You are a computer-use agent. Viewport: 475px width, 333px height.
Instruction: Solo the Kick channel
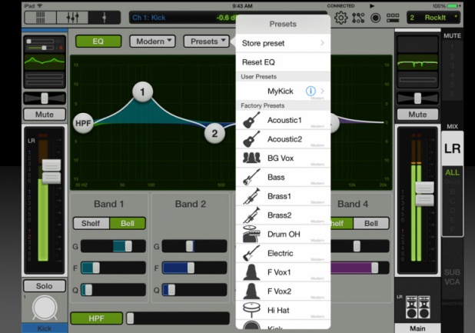pyautogui.click(x=45, y=286)
